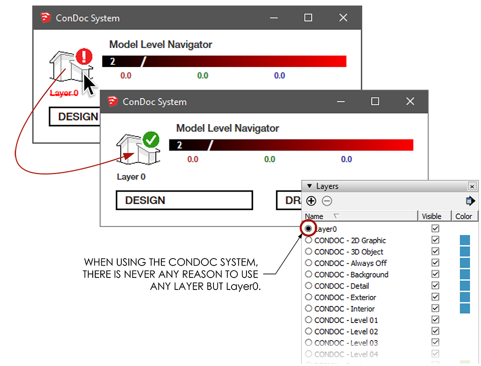
Task: Set CONDOC - Always Off as active layer
Action: click(309, 263)
